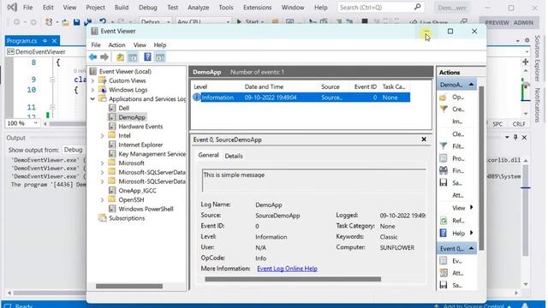The width and height of the screenshot is (548, 308).
Task: Open the View submenu arrow in Actions
Action: (472, 207)
